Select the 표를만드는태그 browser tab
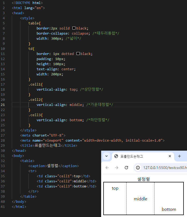The height and width of the screenshot is (217, 187). [143, 156]
